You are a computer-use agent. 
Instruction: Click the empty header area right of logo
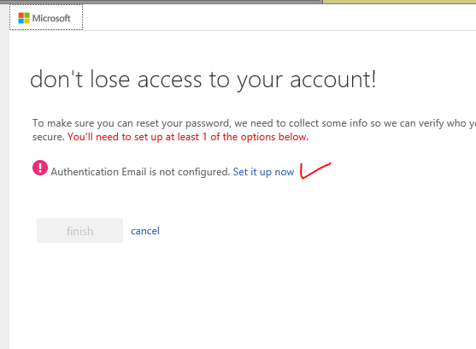coord(279,17)
